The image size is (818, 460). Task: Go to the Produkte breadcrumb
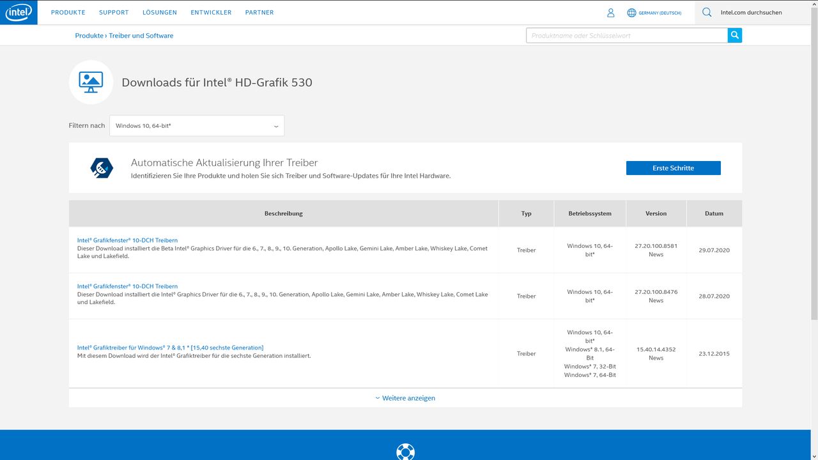89,36
